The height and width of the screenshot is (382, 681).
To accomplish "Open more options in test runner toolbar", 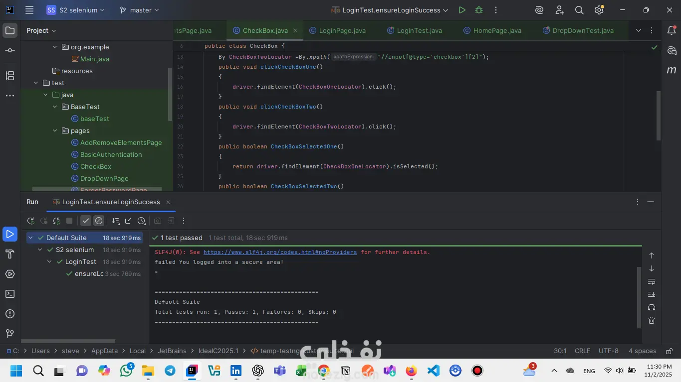I will (184, 221).
